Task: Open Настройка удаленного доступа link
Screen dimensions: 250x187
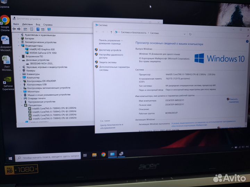Action: coord(111,56)
